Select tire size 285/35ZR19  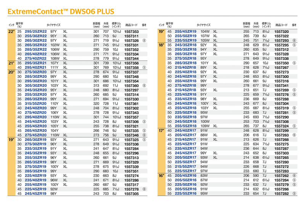[36, 171]
